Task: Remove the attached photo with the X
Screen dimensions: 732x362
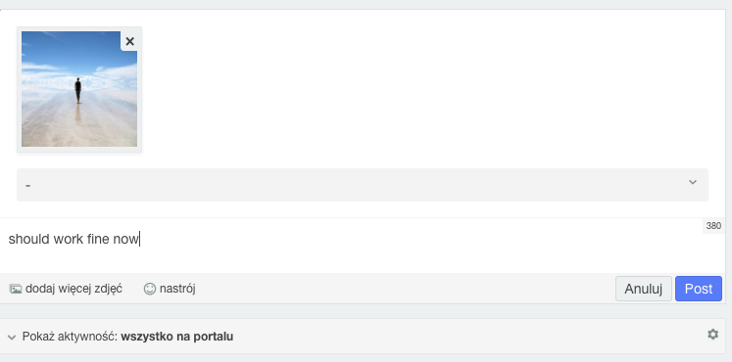Action: pyautogui.click(x=129, y=41)
